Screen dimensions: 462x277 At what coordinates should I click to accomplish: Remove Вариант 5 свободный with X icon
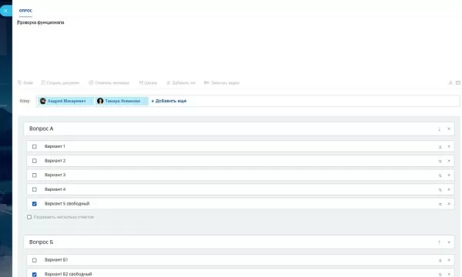point(449,204)
